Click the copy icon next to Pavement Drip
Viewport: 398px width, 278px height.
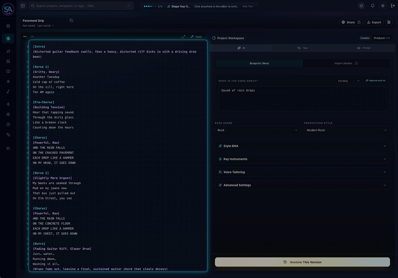[x=71, y=20]
